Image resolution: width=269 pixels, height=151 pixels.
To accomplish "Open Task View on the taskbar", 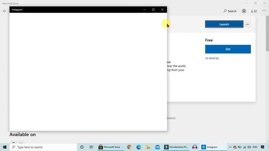I will click(91, 147).
